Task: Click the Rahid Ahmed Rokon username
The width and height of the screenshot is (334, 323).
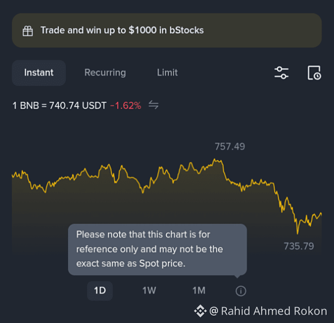Action: click(274, 311)
